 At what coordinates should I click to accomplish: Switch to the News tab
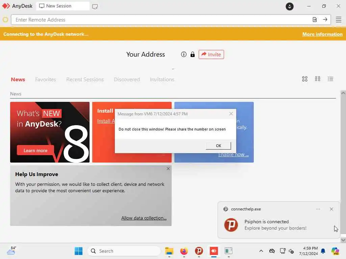point(18,80)
